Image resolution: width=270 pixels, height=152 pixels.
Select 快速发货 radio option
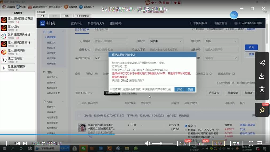(144, 89)
